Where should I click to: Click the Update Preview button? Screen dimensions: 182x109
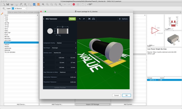click(x=60, y=87)
